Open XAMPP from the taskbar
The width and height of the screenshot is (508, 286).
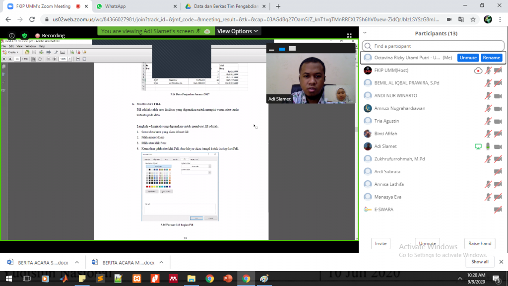[136, 279]
